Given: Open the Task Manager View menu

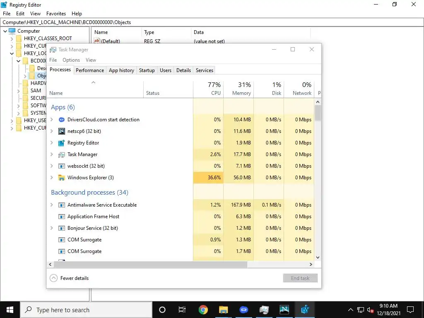Looking at the screenshot, I should point(91,60).
